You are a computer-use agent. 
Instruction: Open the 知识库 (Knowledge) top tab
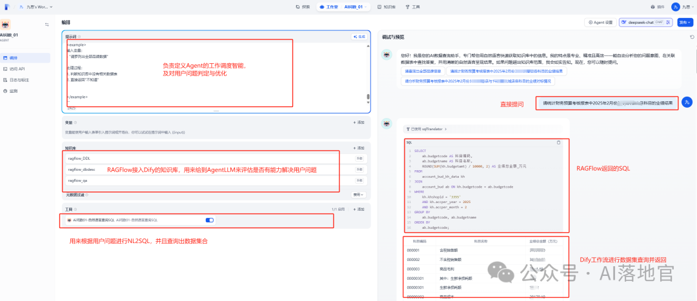387,6
